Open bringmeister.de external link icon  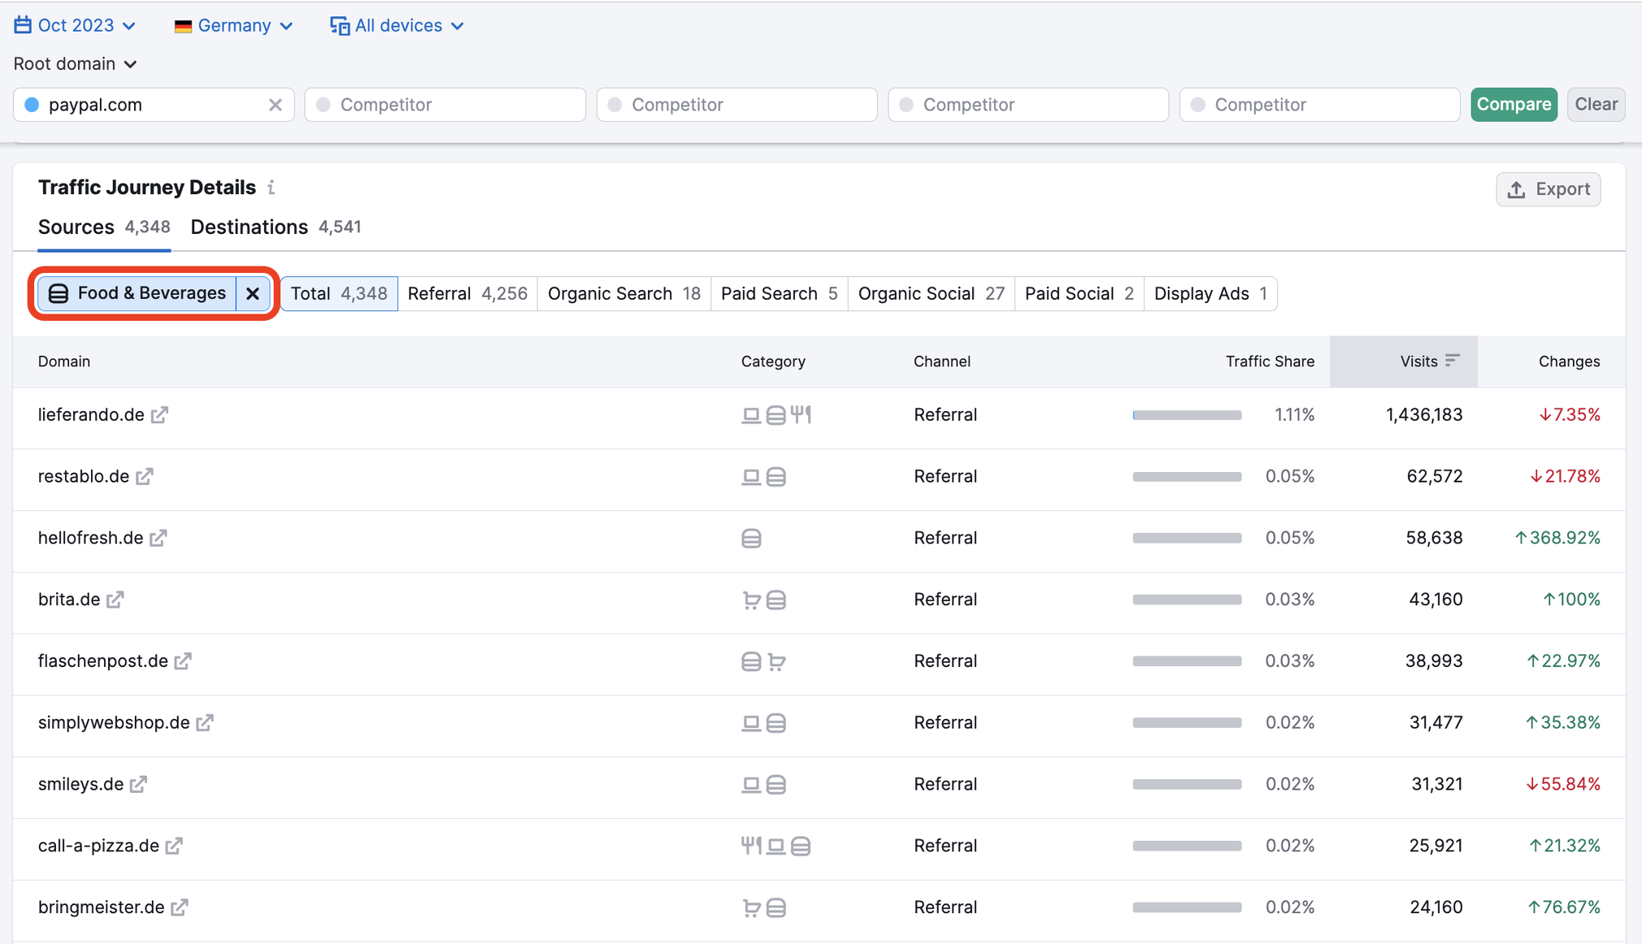click(x=180, y=907)
